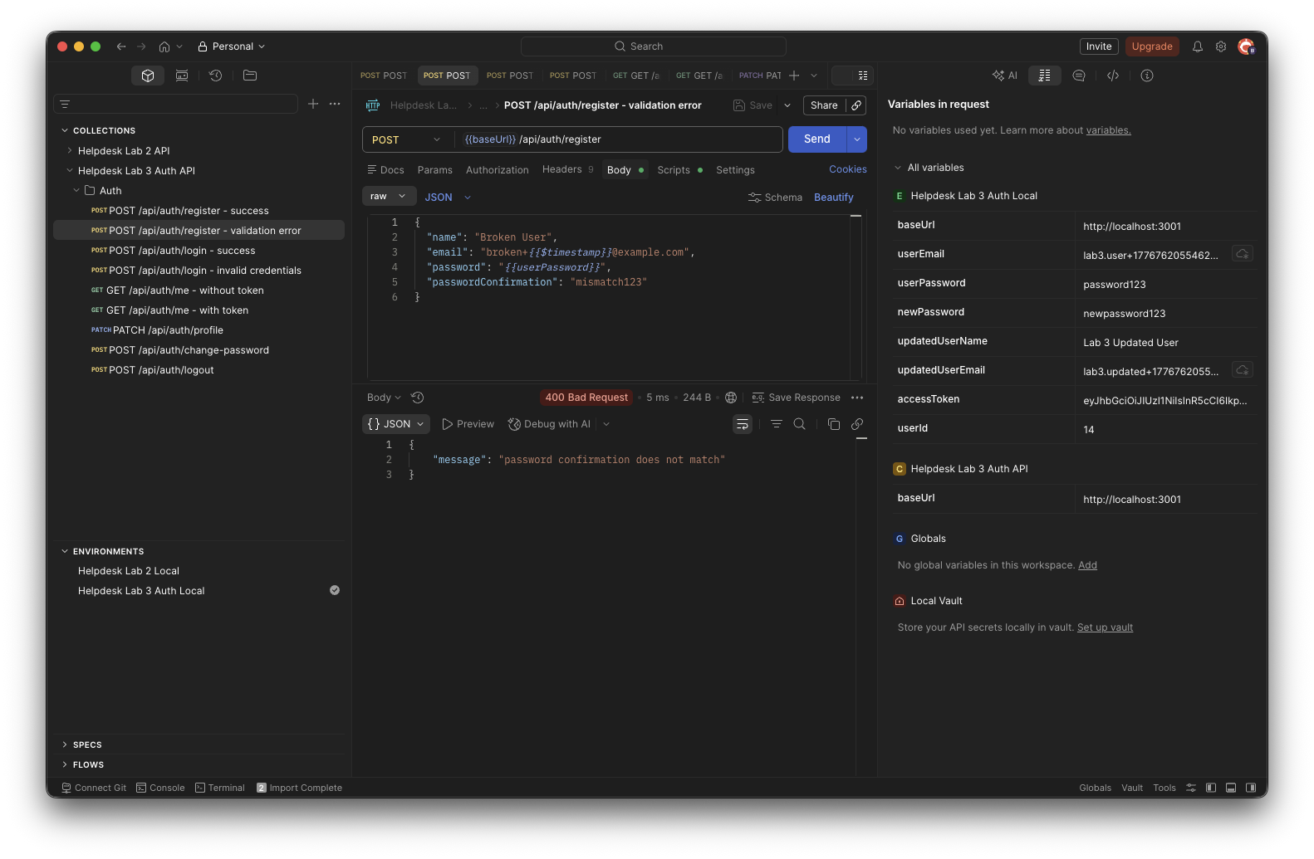
Task: Click the Share button
Action: pos(824,105)
